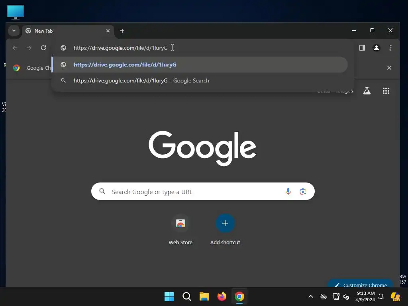Close the New Tab tab
The image size is (408, 306).
tap(108, 31)
